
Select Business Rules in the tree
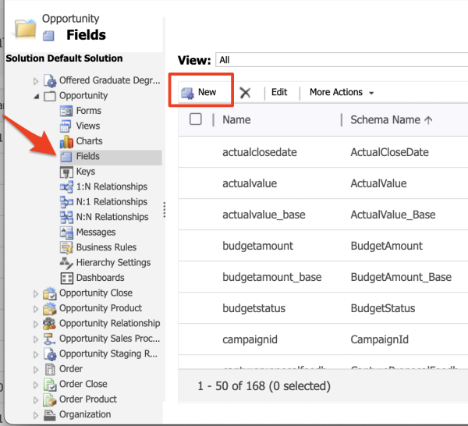tap(106, 247)
